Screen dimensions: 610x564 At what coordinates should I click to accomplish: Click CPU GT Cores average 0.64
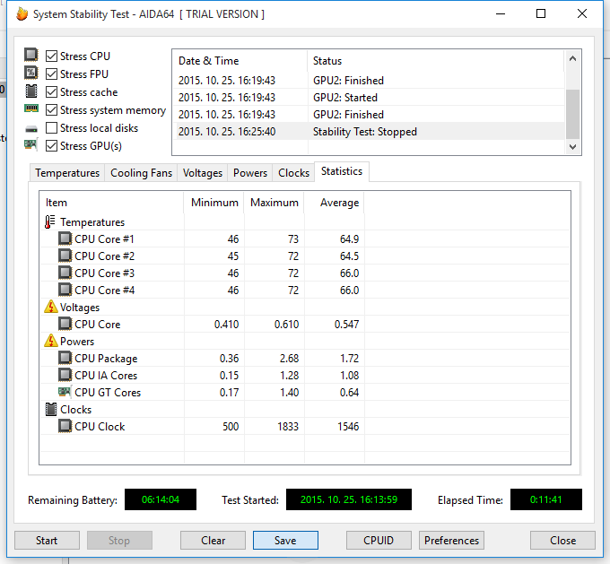[349, 393]
